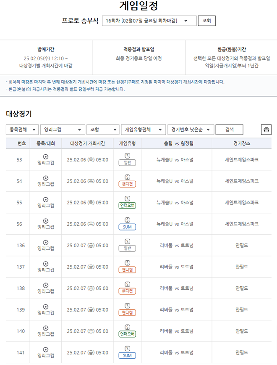Select the 일반 game type badge on game 53
Screen dimensions: 277x365
[x=128, y=162]
